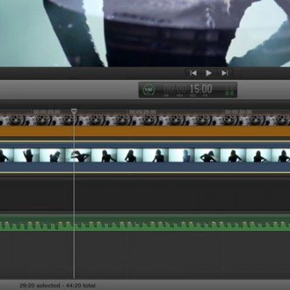The width and height of the screenshot is (290, 290).
Task: Jump to the next edit point
Action: 225,73
